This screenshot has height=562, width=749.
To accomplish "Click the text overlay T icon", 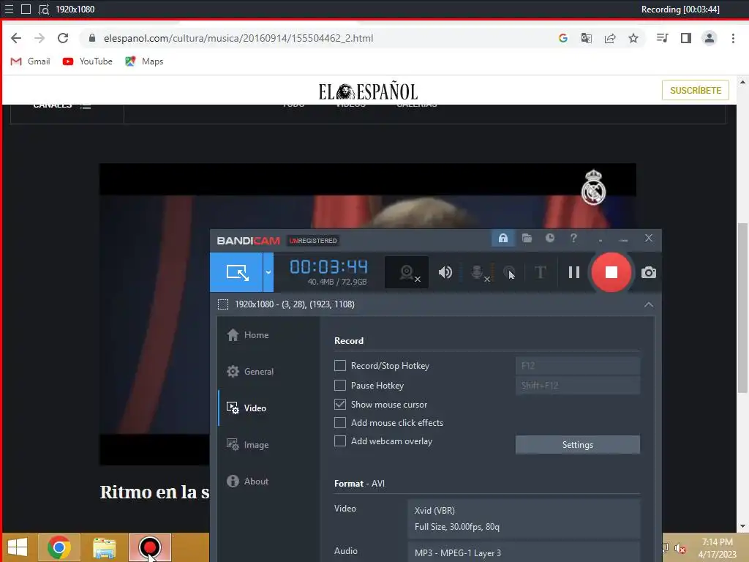I will point(541,272).
